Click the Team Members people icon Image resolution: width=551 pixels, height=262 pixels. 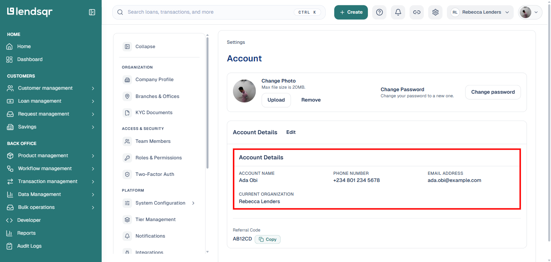point(127,141)
